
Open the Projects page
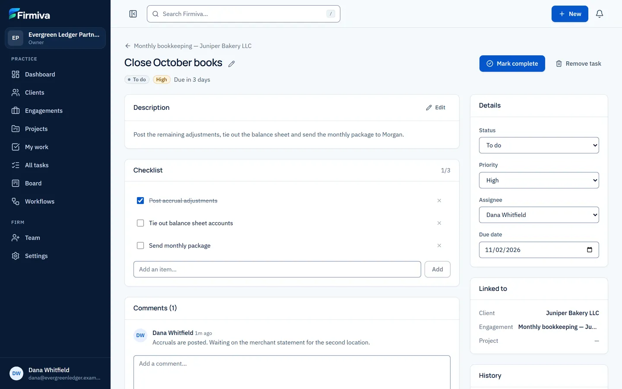coord(55,129)
